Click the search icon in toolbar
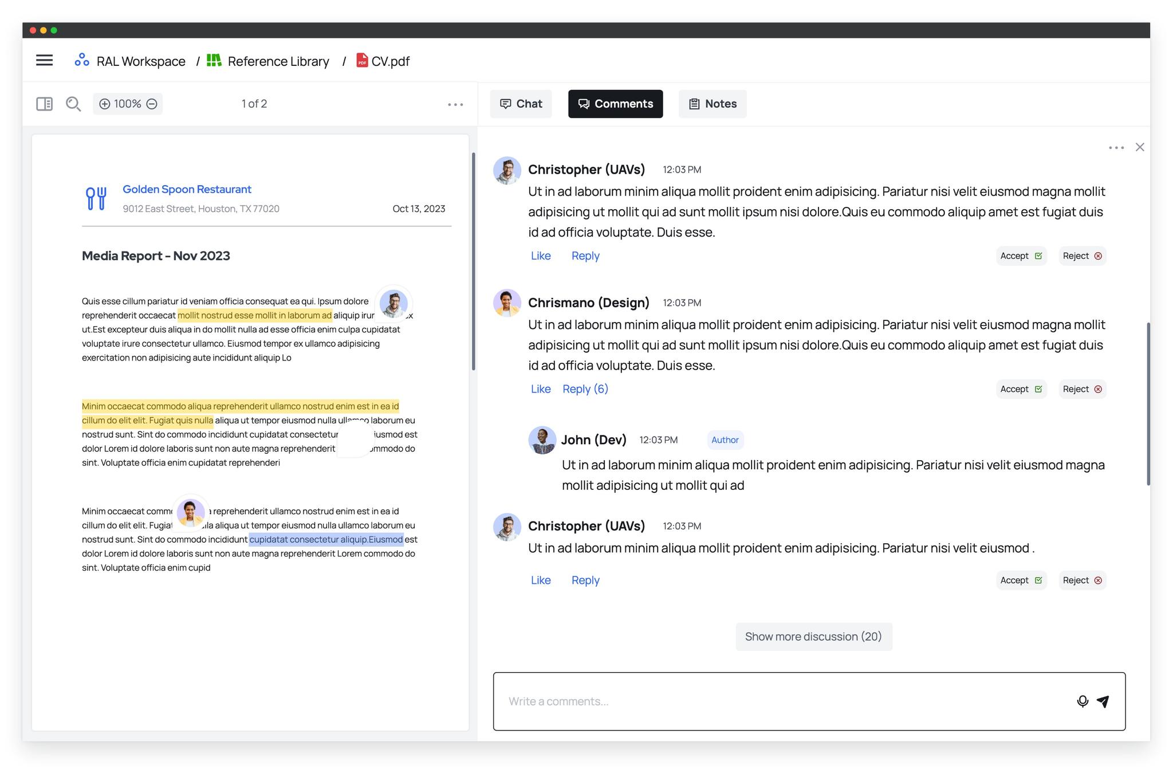Image resolution: width=1173 pixels, height=773 pixels. tap(72, 104)
